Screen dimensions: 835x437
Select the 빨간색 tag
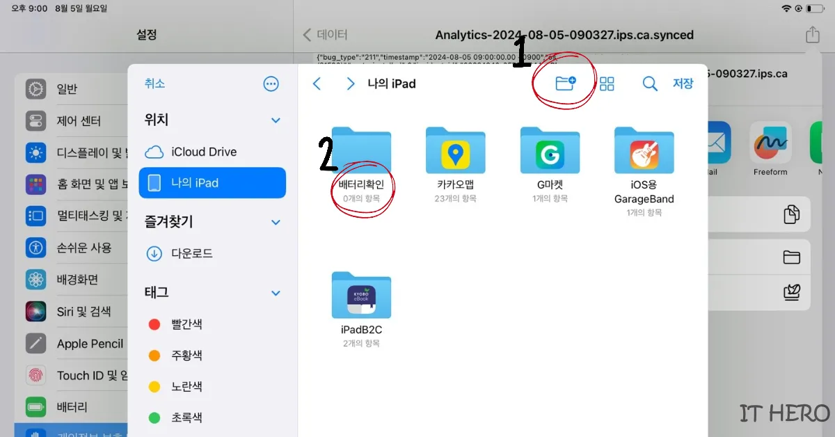click(x=212, y=324)
